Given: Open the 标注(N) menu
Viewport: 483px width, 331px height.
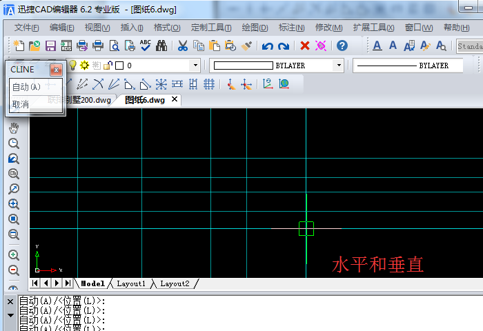Looking at the screenshot, I should tap(291, 28).
